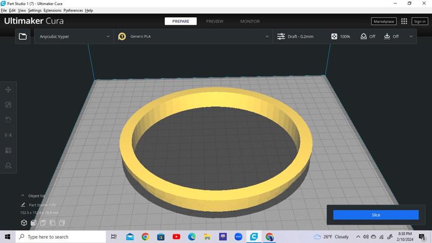Open the Marketplace
The height and width of the screenshot is (243, 432).
383,21
